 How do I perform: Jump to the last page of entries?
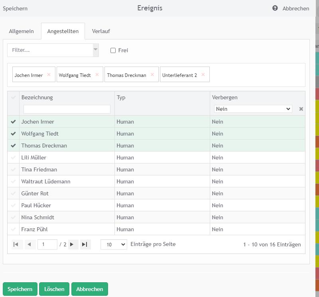85,244
